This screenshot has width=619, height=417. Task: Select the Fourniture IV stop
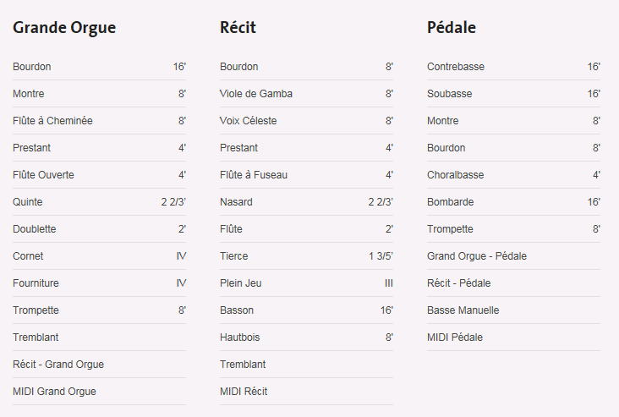pyautogui.click(x=99, y=283)
